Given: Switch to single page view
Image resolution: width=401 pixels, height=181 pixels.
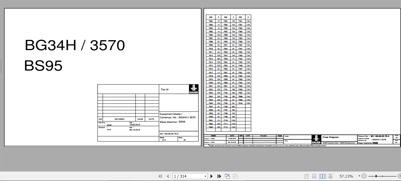Looking at the screenshot, I should pyautogui.click(x=306, y=176).
